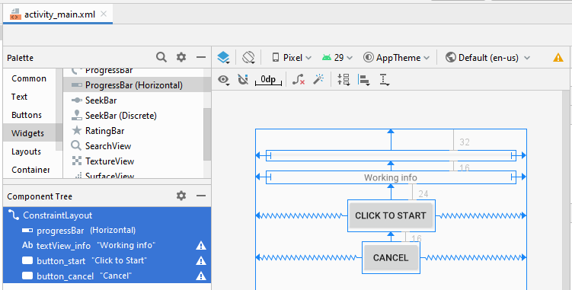This screenshot has height=290, width=572.
Task: Search the Palette with the magnifier icon
Action: click(x=161, y=57)
